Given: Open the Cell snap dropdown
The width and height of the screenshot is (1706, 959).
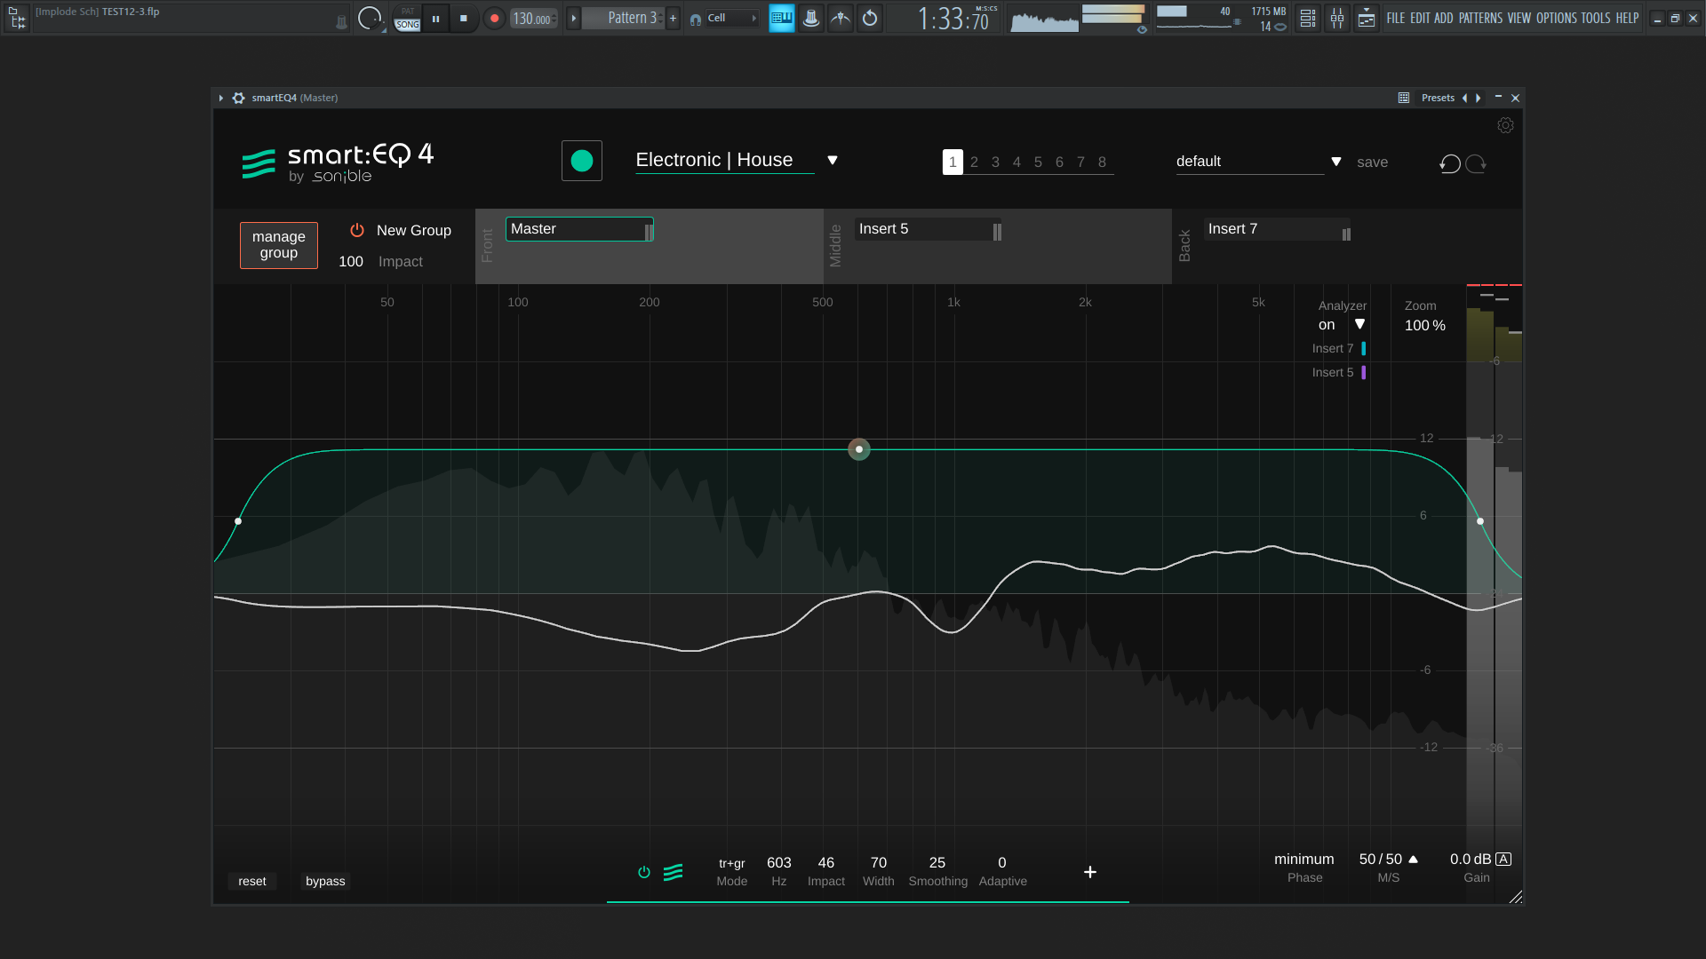Looking at the screenshot, I should point(732,18).
